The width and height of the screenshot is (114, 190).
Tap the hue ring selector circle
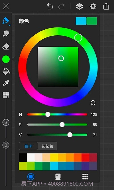78,38
